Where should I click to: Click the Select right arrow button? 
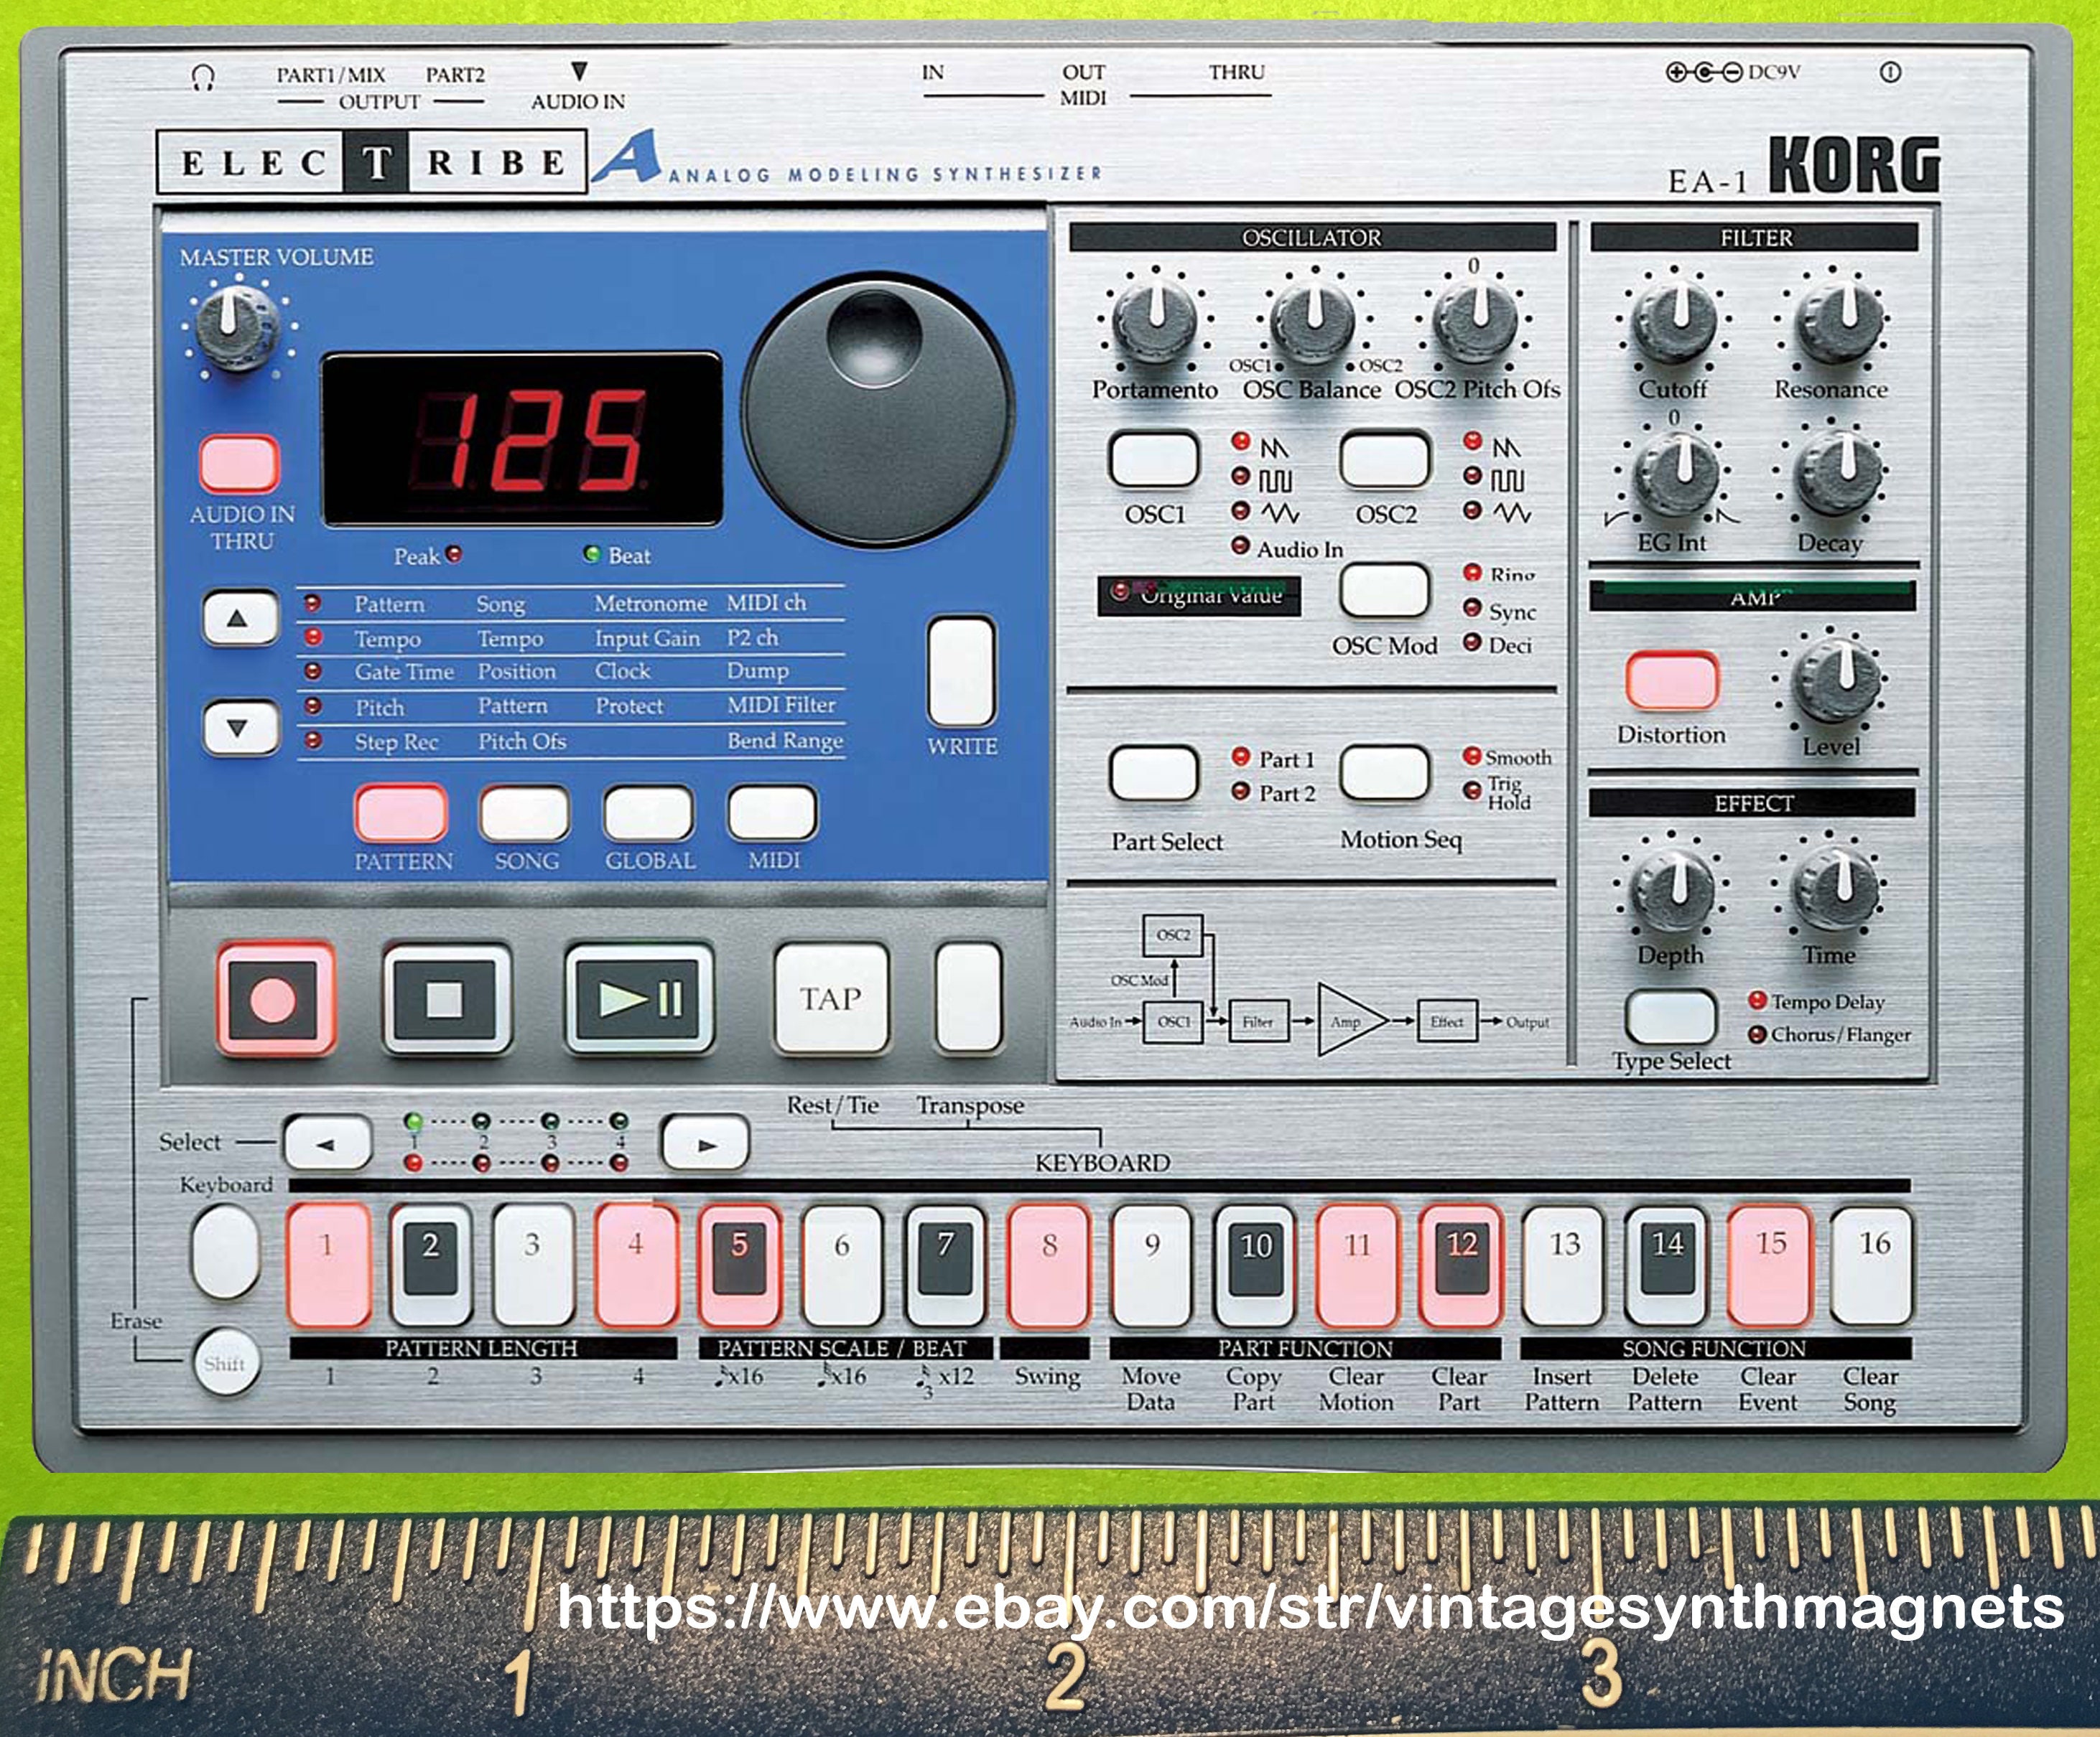tap(705, 1143)
